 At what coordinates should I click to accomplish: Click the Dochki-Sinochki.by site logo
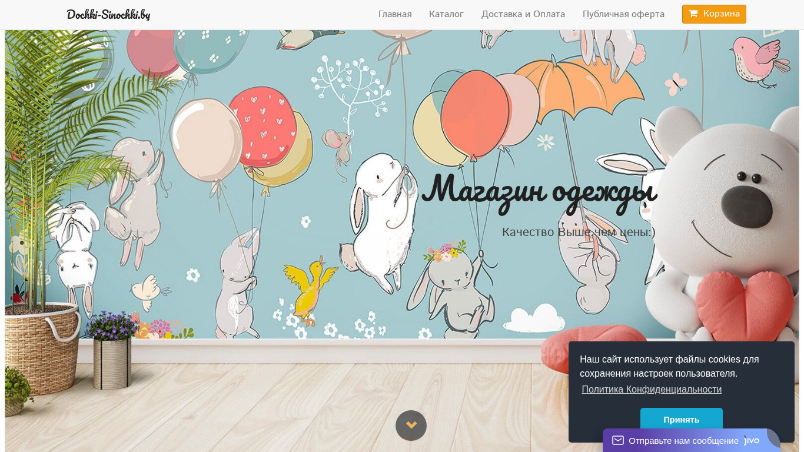click(108, 14)
